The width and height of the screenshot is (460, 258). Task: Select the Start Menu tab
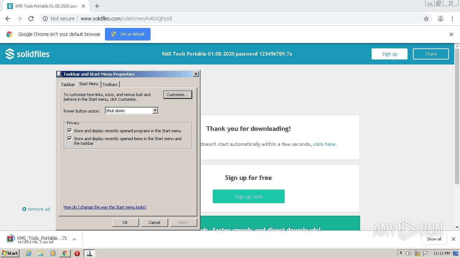pyautogui.click(x=89, y=84)
